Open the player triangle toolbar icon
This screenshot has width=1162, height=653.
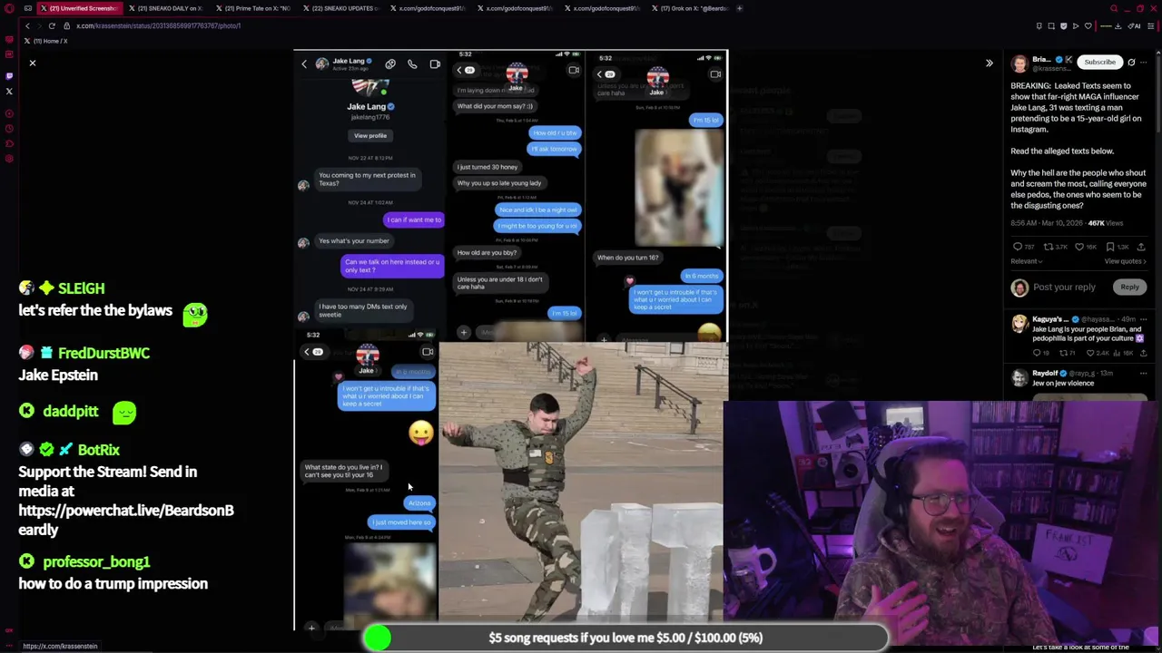[1076, 25]
